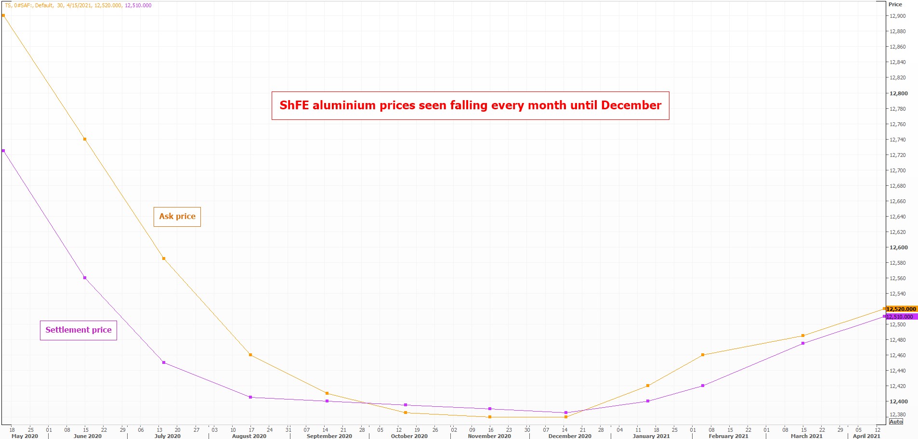This screenshot has width=918, height=439.
Task: Click the purple Settlement marker for July 2020
Action: coord(164,362)
